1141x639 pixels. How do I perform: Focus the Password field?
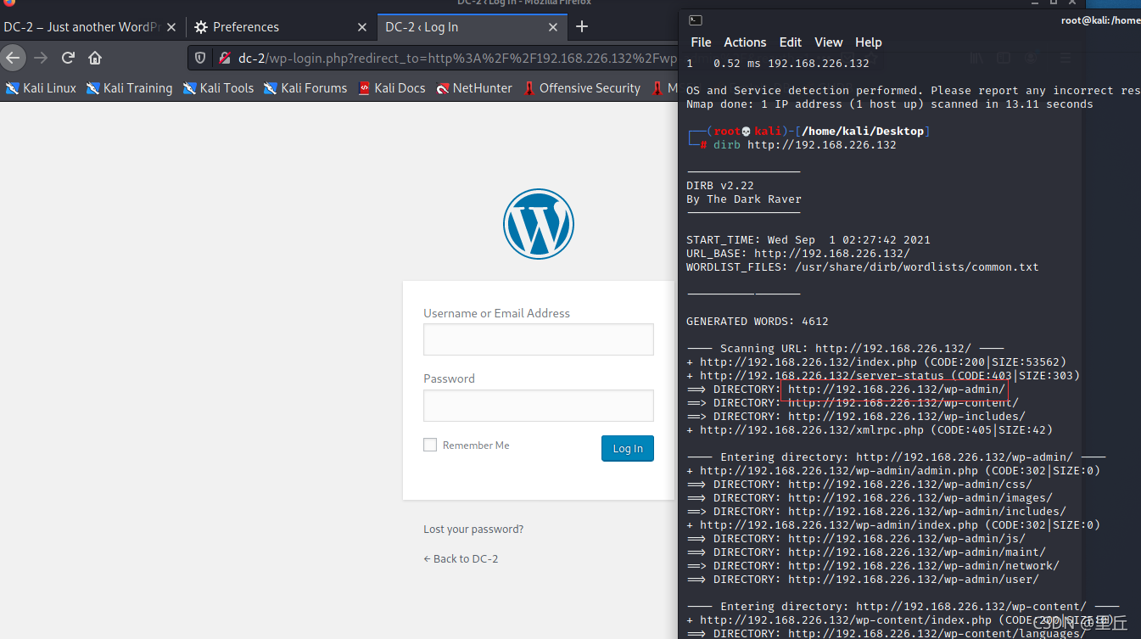coord(539,406)
